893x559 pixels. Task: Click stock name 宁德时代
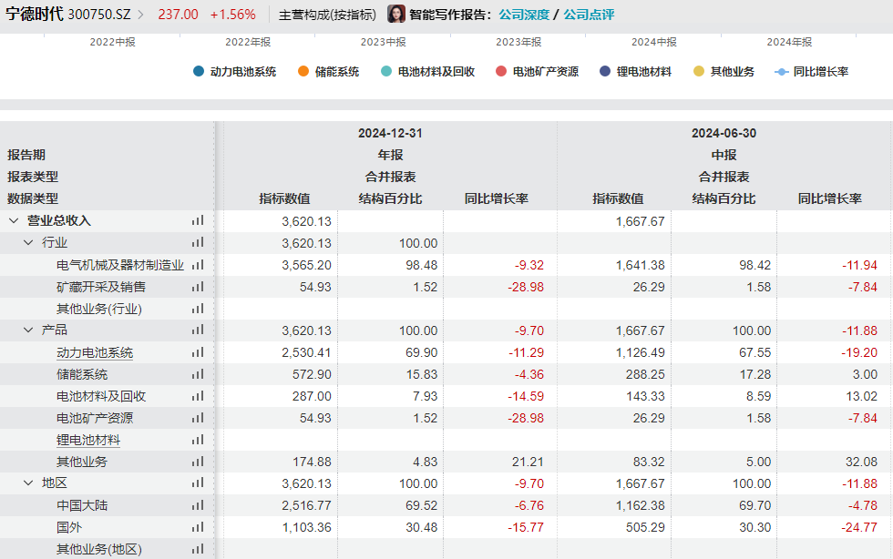(x=35, y=15)
